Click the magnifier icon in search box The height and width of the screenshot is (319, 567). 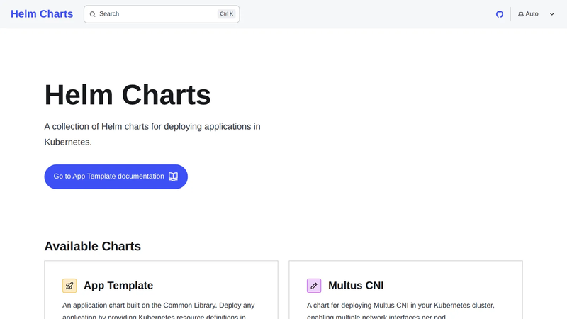[x=93, y=14]
